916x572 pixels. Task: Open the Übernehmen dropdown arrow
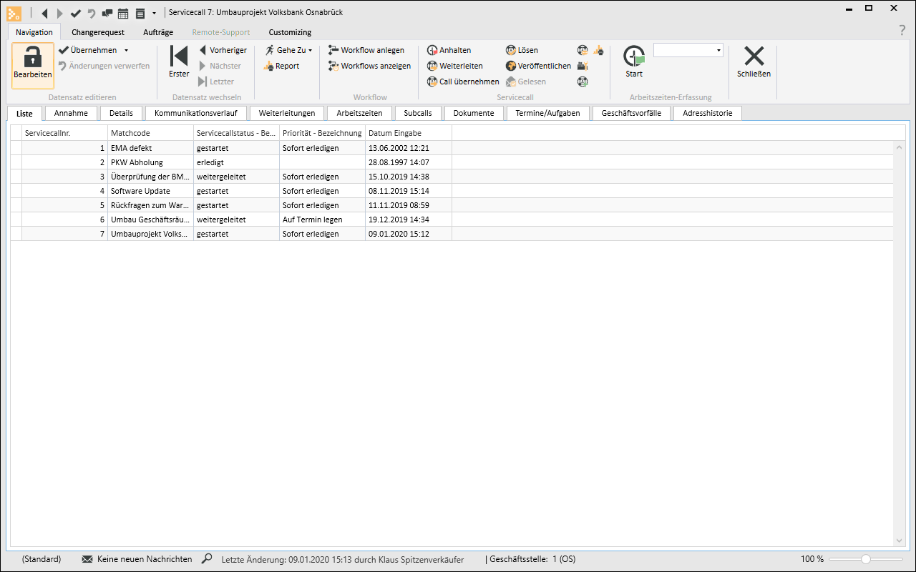(126, 50)
